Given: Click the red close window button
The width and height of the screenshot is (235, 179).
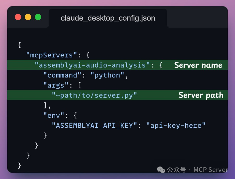Looking at the screenshot, I should 18,17.
